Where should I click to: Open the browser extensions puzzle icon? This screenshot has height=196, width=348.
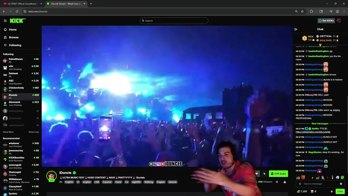312,11
